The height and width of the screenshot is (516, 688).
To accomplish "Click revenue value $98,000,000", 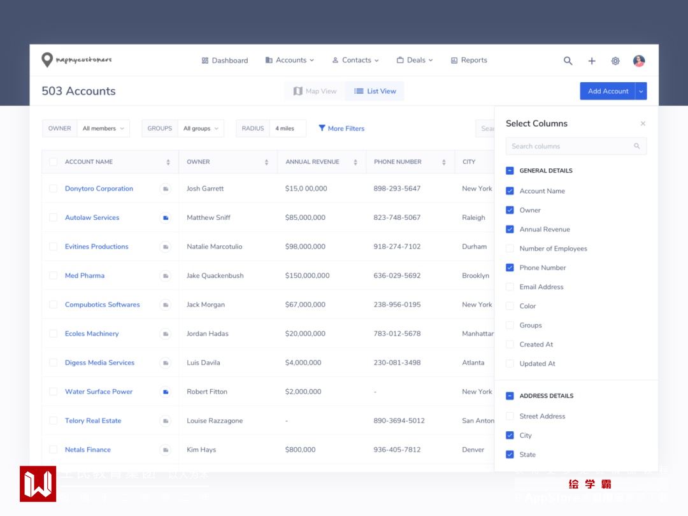I will point(305,247).
